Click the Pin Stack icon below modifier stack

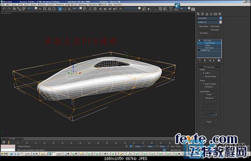(200, 60)
